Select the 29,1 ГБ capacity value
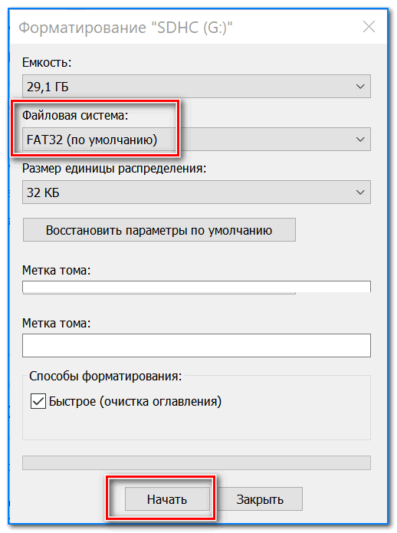The image size is (397, 533). coord(48,87)
